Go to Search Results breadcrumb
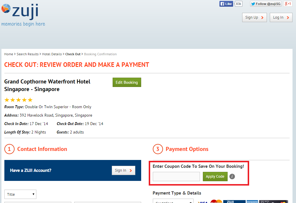The width and height of the screenshot is (296, 203). coord(28,54)
